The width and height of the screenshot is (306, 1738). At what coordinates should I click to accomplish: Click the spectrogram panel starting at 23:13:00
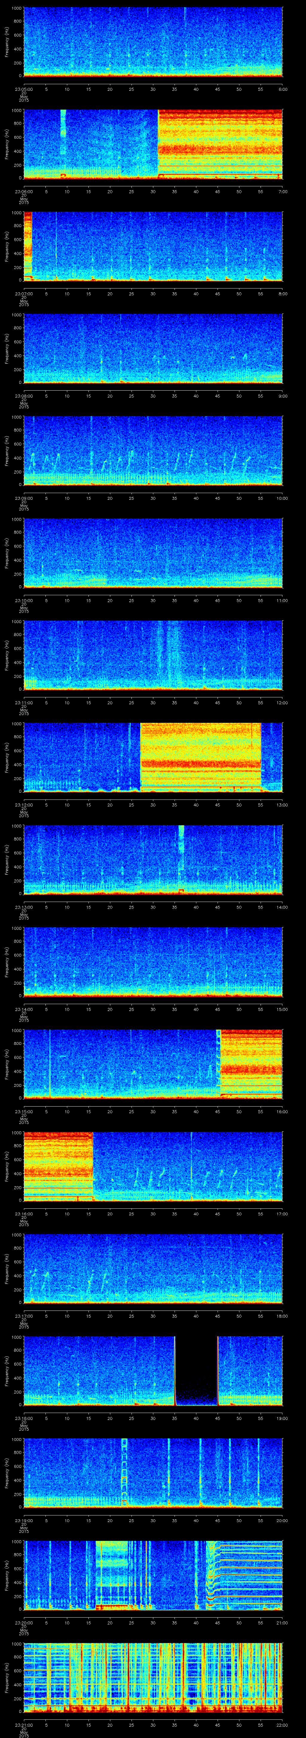pos(153,859)
